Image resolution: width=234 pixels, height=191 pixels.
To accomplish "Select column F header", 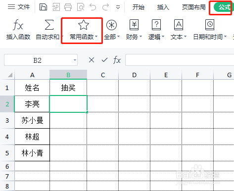I will tap(197, 75).
